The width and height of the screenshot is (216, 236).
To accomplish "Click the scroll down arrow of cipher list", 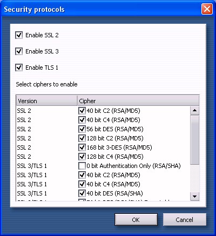I will (x=194, y=196).
